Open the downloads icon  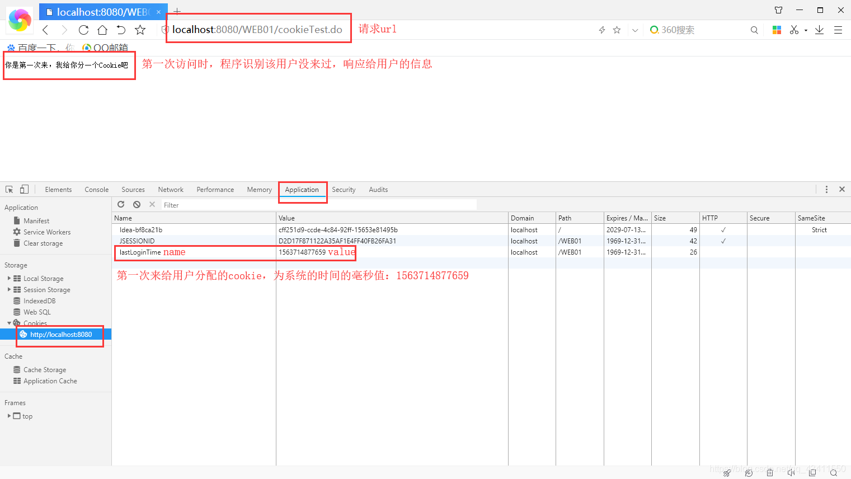pyautogui.click(x=819, y=30)
